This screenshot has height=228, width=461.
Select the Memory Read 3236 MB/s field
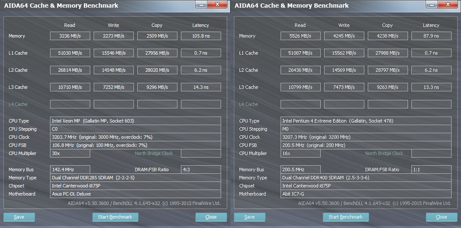click(x=70, y=36)
